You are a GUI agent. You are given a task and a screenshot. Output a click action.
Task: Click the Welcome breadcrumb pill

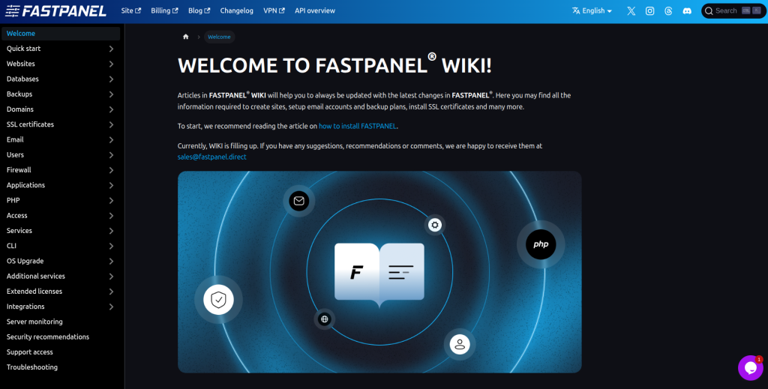tap(220, 37)
